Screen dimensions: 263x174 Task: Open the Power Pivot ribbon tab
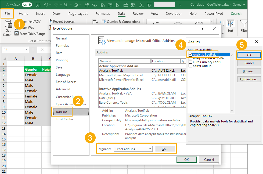[214, 14]
